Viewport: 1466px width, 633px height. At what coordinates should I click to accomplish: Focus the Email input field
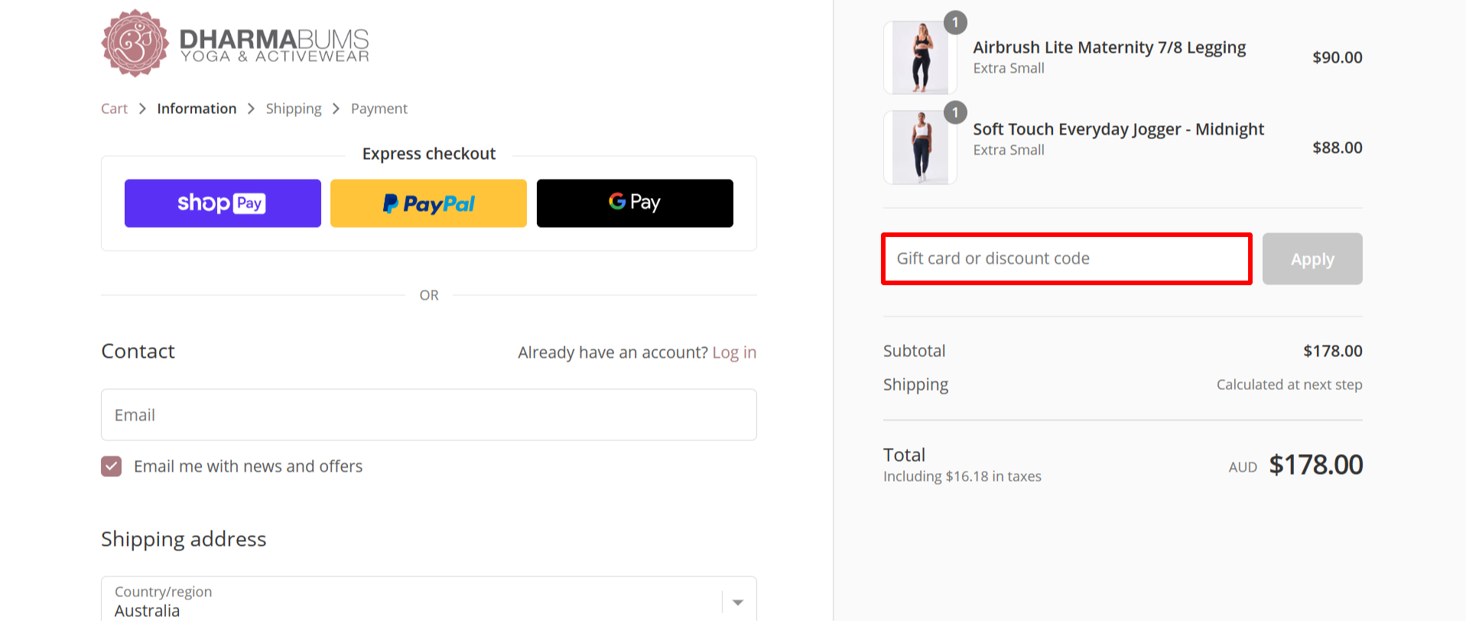click(x=428, y=415)
